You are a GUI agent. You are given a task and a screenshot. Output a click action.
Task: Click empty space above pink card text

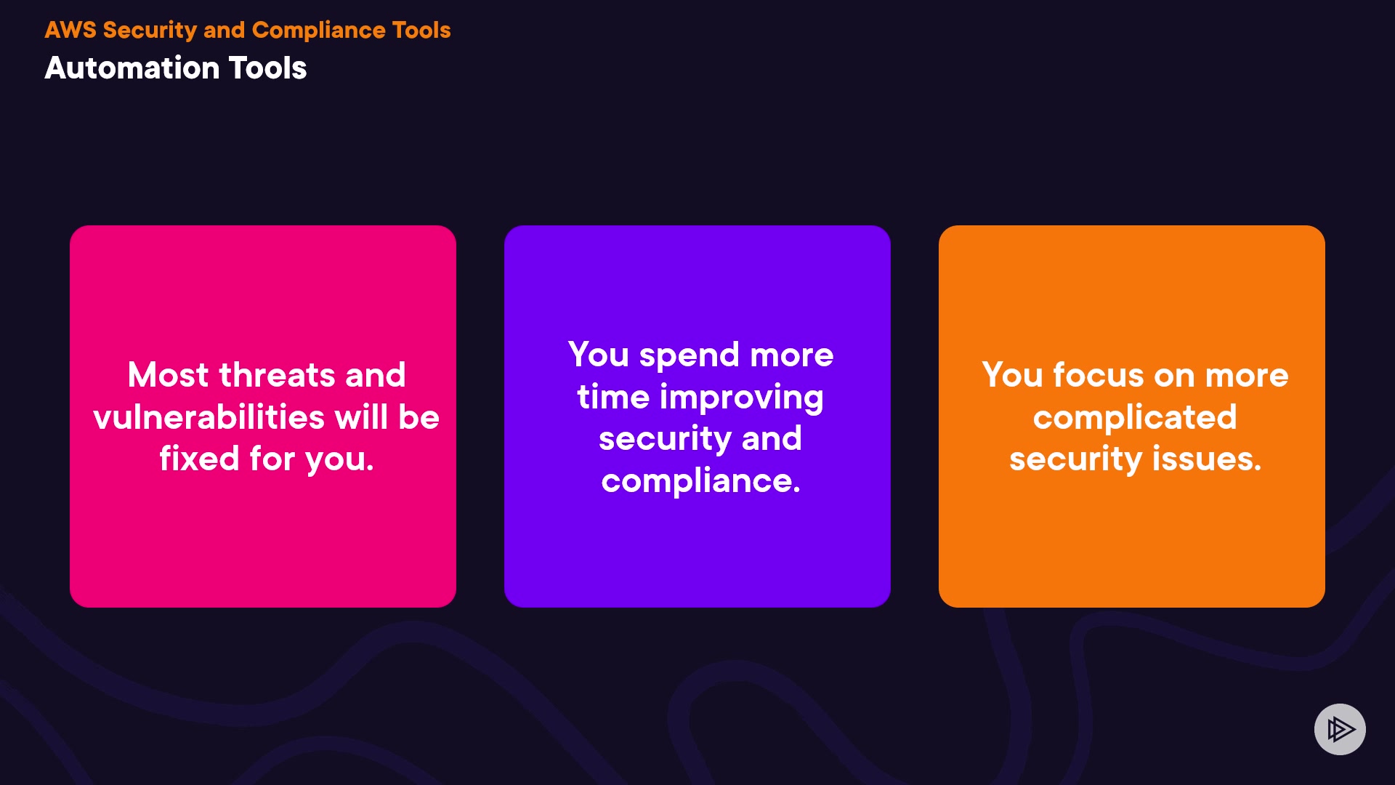click(263, 291)
